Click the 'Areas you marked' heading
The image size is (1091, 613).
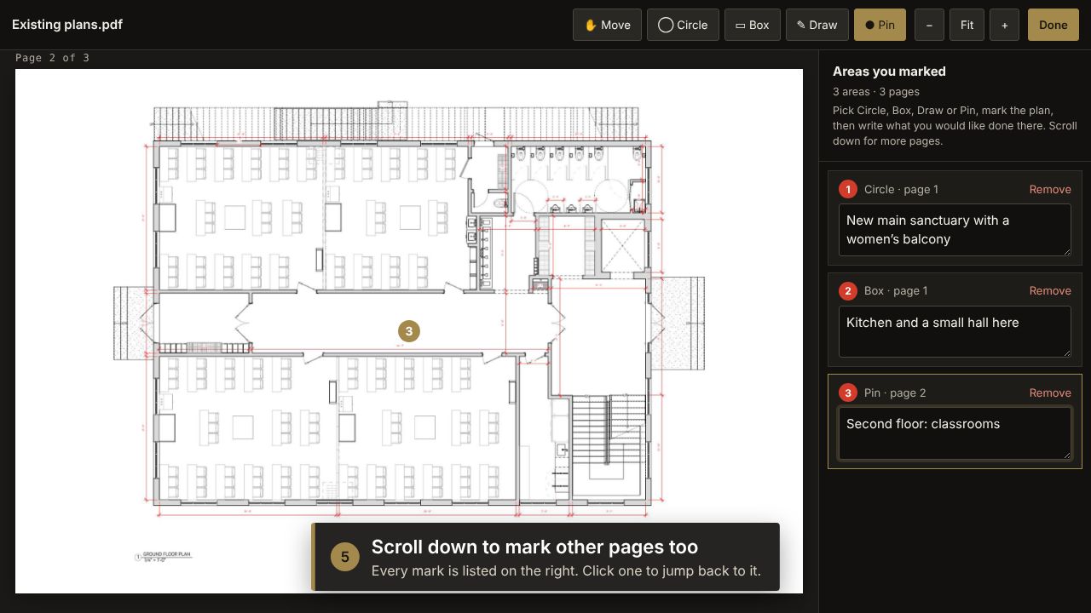click(x=889, y=72)
